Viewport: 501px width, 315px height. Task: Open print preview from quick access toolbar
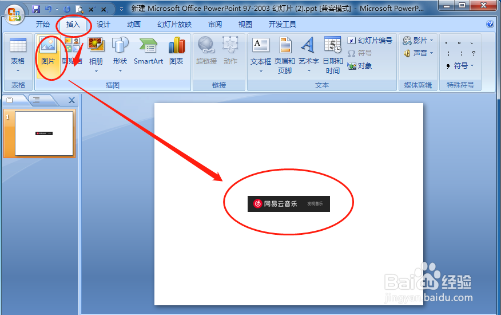click(x=79, y=9)
